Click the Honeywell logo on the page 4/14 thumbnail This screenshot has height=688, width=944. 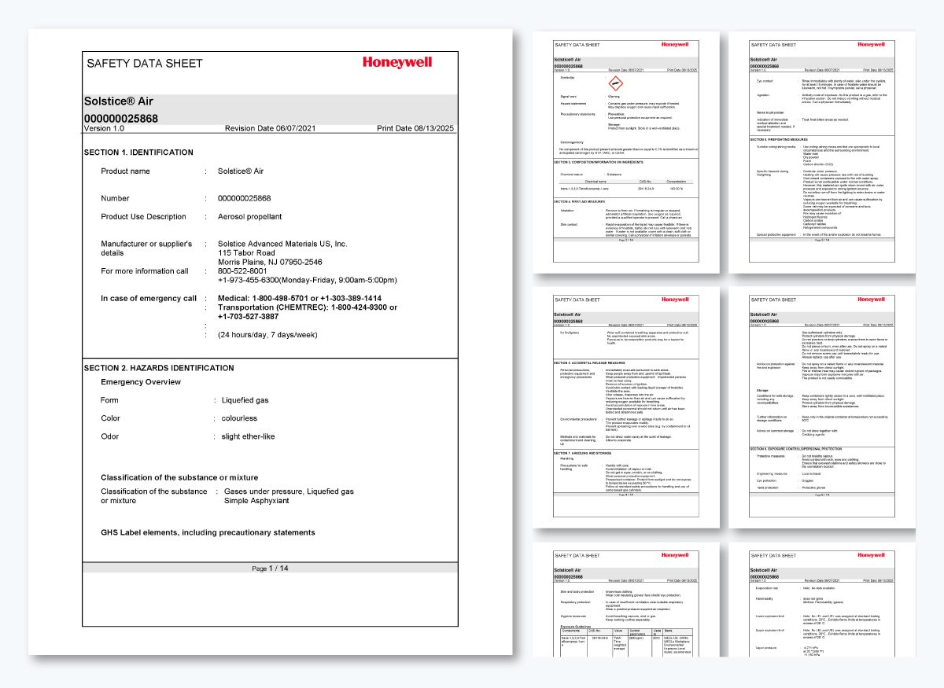[674, 299]
